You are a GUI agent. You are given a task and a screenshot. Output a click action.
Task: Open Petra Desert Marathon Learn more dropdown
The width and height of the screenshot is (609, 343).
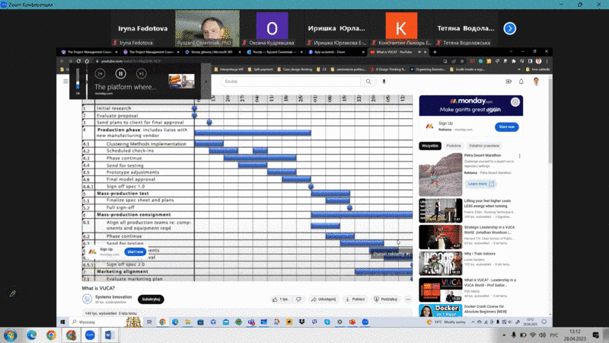pyautogui.click(x=480, y=184)
